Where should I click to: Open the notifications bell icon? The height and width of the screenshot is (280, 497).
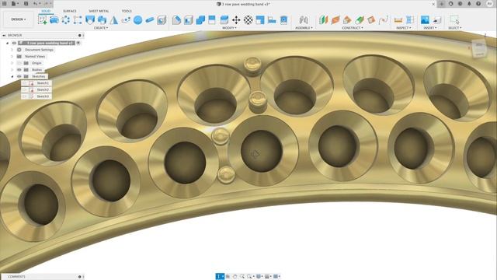pos(469,4)
